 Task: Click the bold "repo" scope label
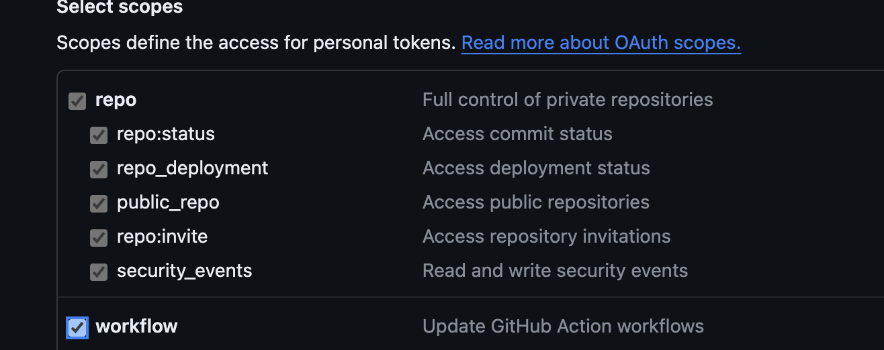pyautogui.click(x=116, y=100)
